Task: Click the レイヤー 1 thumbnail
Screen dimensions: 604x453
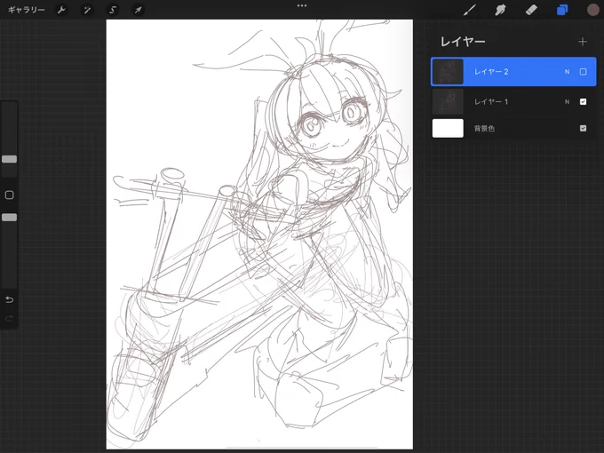Action: click(448, 101)
